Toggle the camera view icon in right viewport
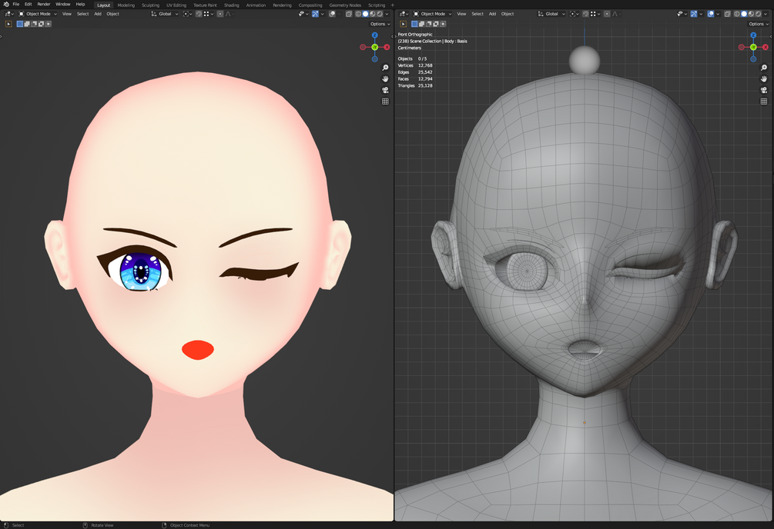 [762, 90]
